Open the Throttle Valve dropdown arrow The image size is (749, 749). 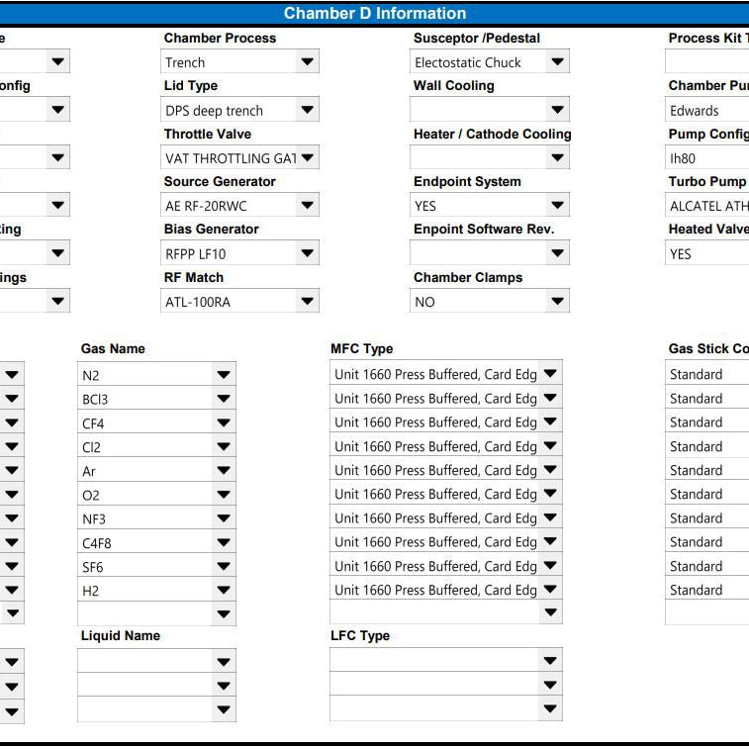(307, 157)
